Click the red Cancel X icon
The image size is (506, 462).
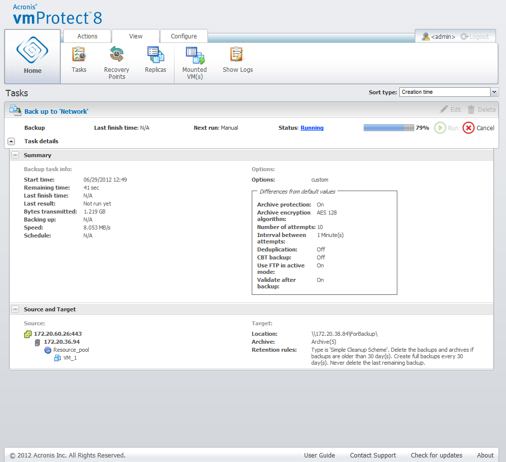pos(468,128)
